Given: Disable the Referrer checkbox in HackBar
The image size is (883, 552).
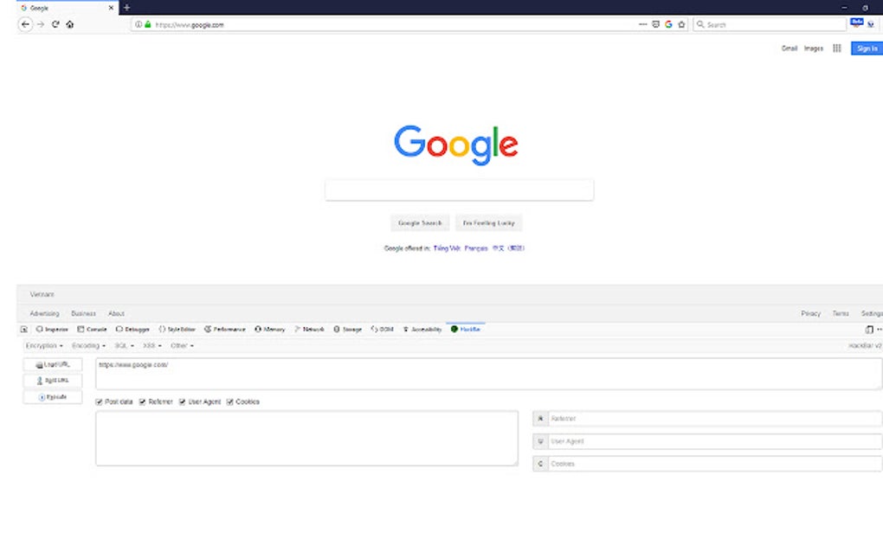Looking at the screenshot, I should click(142, 401).
